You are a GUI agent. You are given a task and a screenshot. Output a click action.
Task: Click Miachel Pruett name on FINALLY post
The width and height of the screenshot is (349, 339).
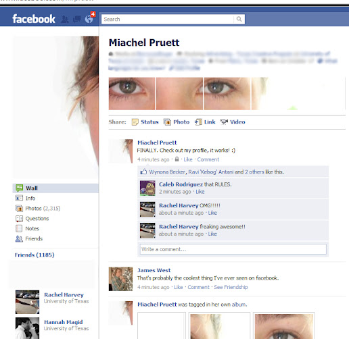pyautogui.click(x=157, y=142)
